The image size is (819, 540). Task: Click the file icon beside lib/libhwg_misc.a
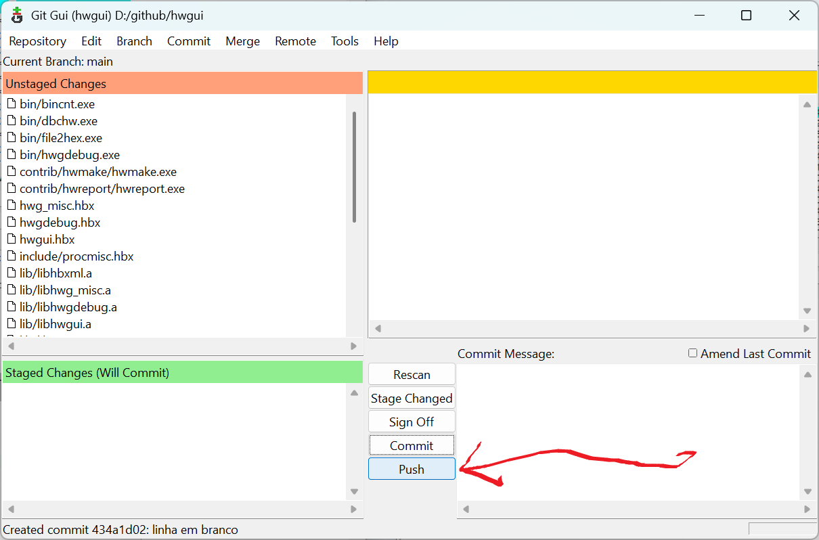point(12,290)
